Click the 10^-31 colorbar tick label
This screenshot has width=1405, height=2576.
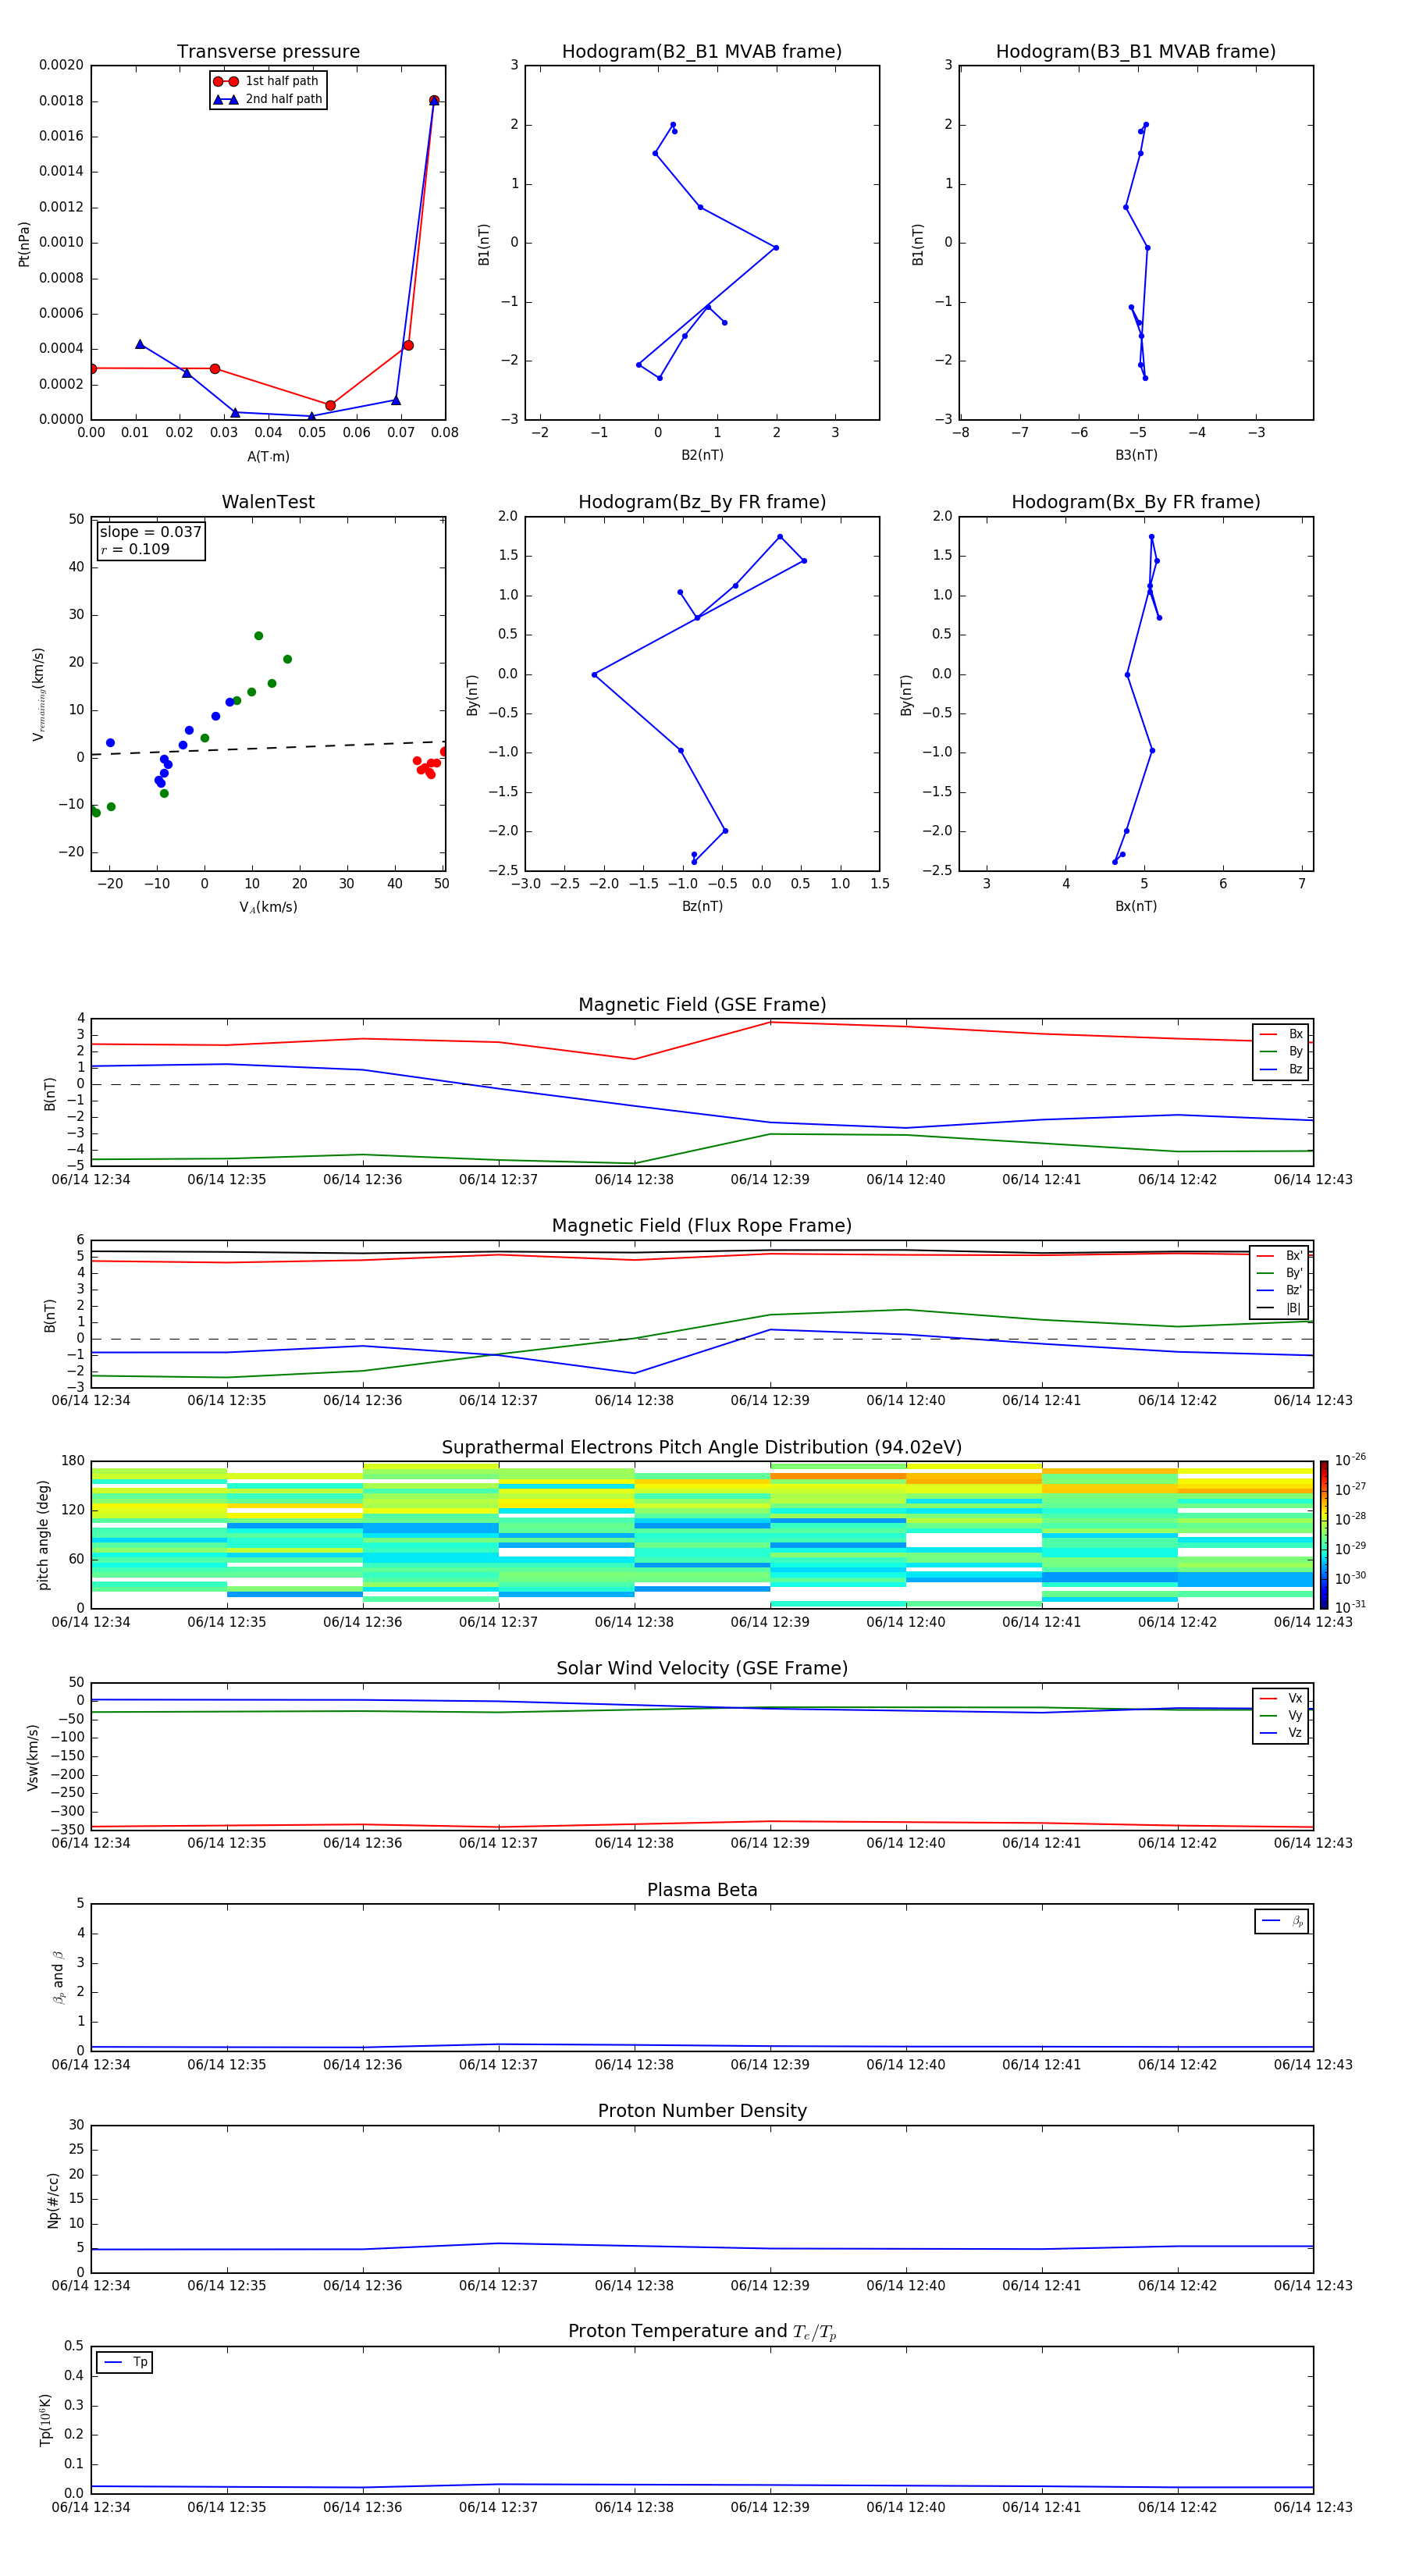[1350, 1607]
